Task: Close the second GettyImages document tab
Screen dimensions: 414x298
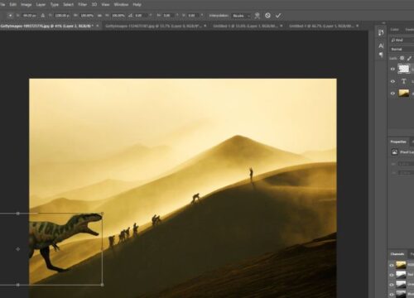Action: point(205,26)
